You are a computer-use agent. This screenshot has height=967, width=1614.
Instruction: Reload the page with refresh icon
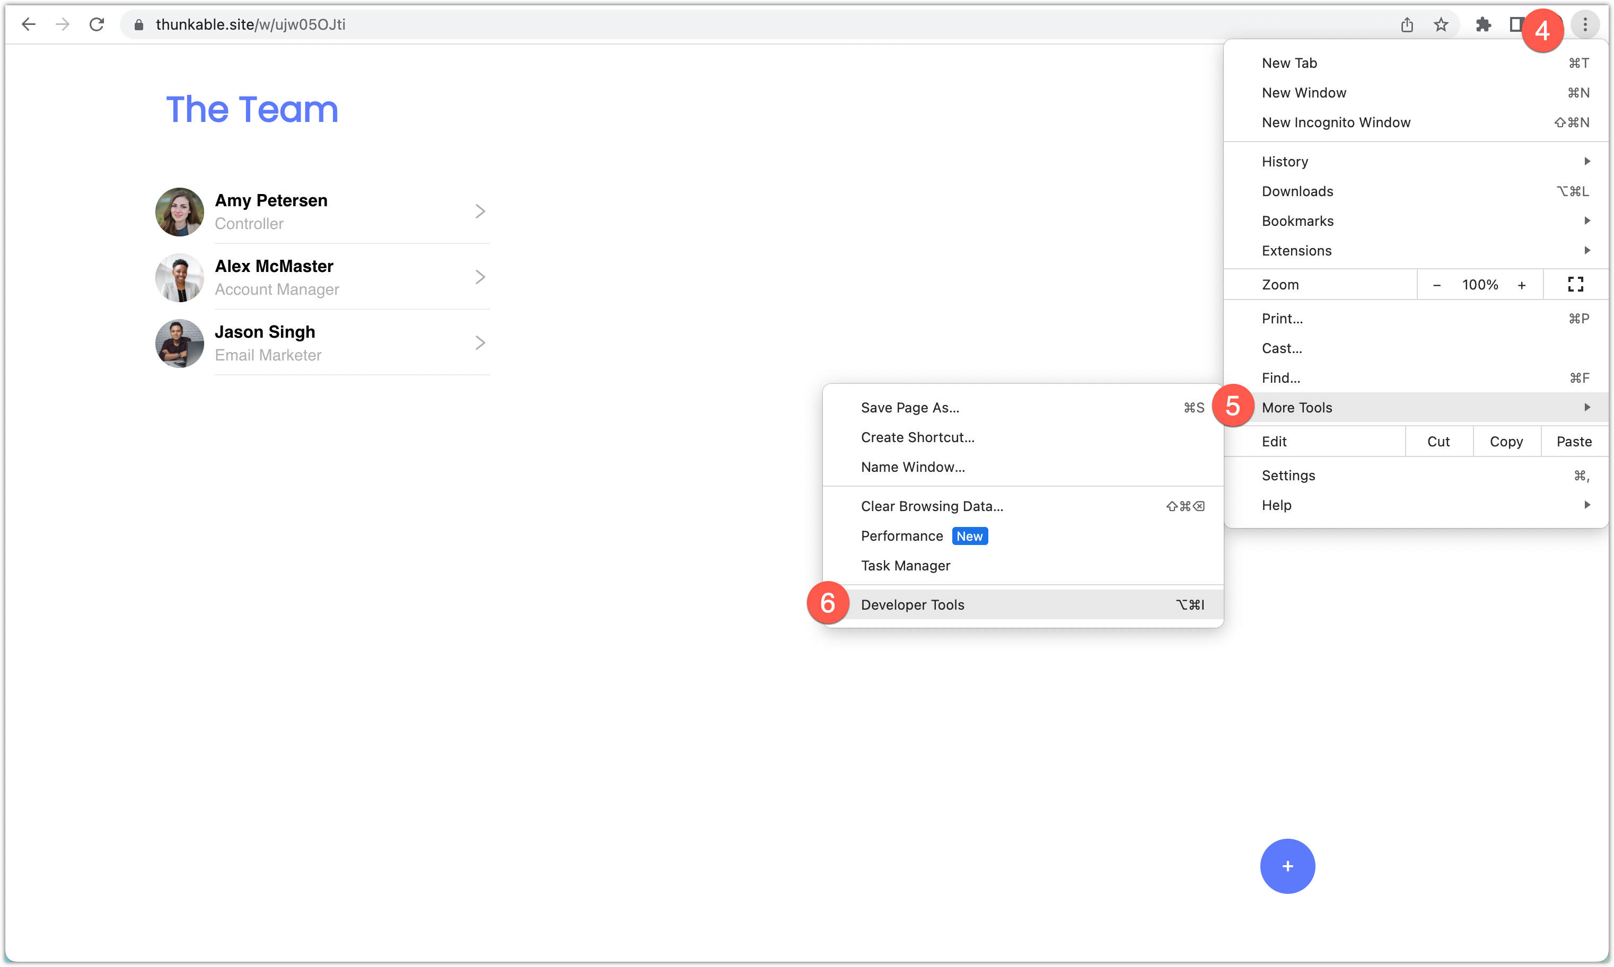97,25
